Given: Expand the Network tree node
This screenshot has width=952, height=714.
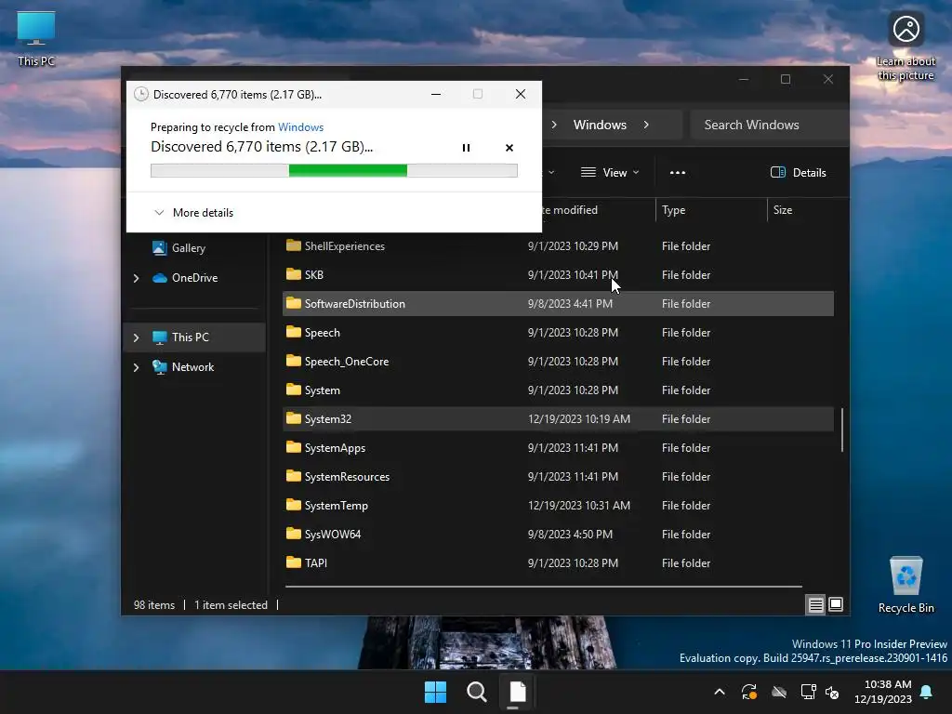Looking at the screenshot, I should click(x=136, y=367).
